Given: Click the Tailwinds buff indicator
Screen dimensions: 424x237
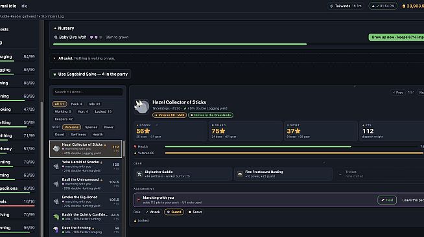Looking at the screenshot, I should point(346,6).
